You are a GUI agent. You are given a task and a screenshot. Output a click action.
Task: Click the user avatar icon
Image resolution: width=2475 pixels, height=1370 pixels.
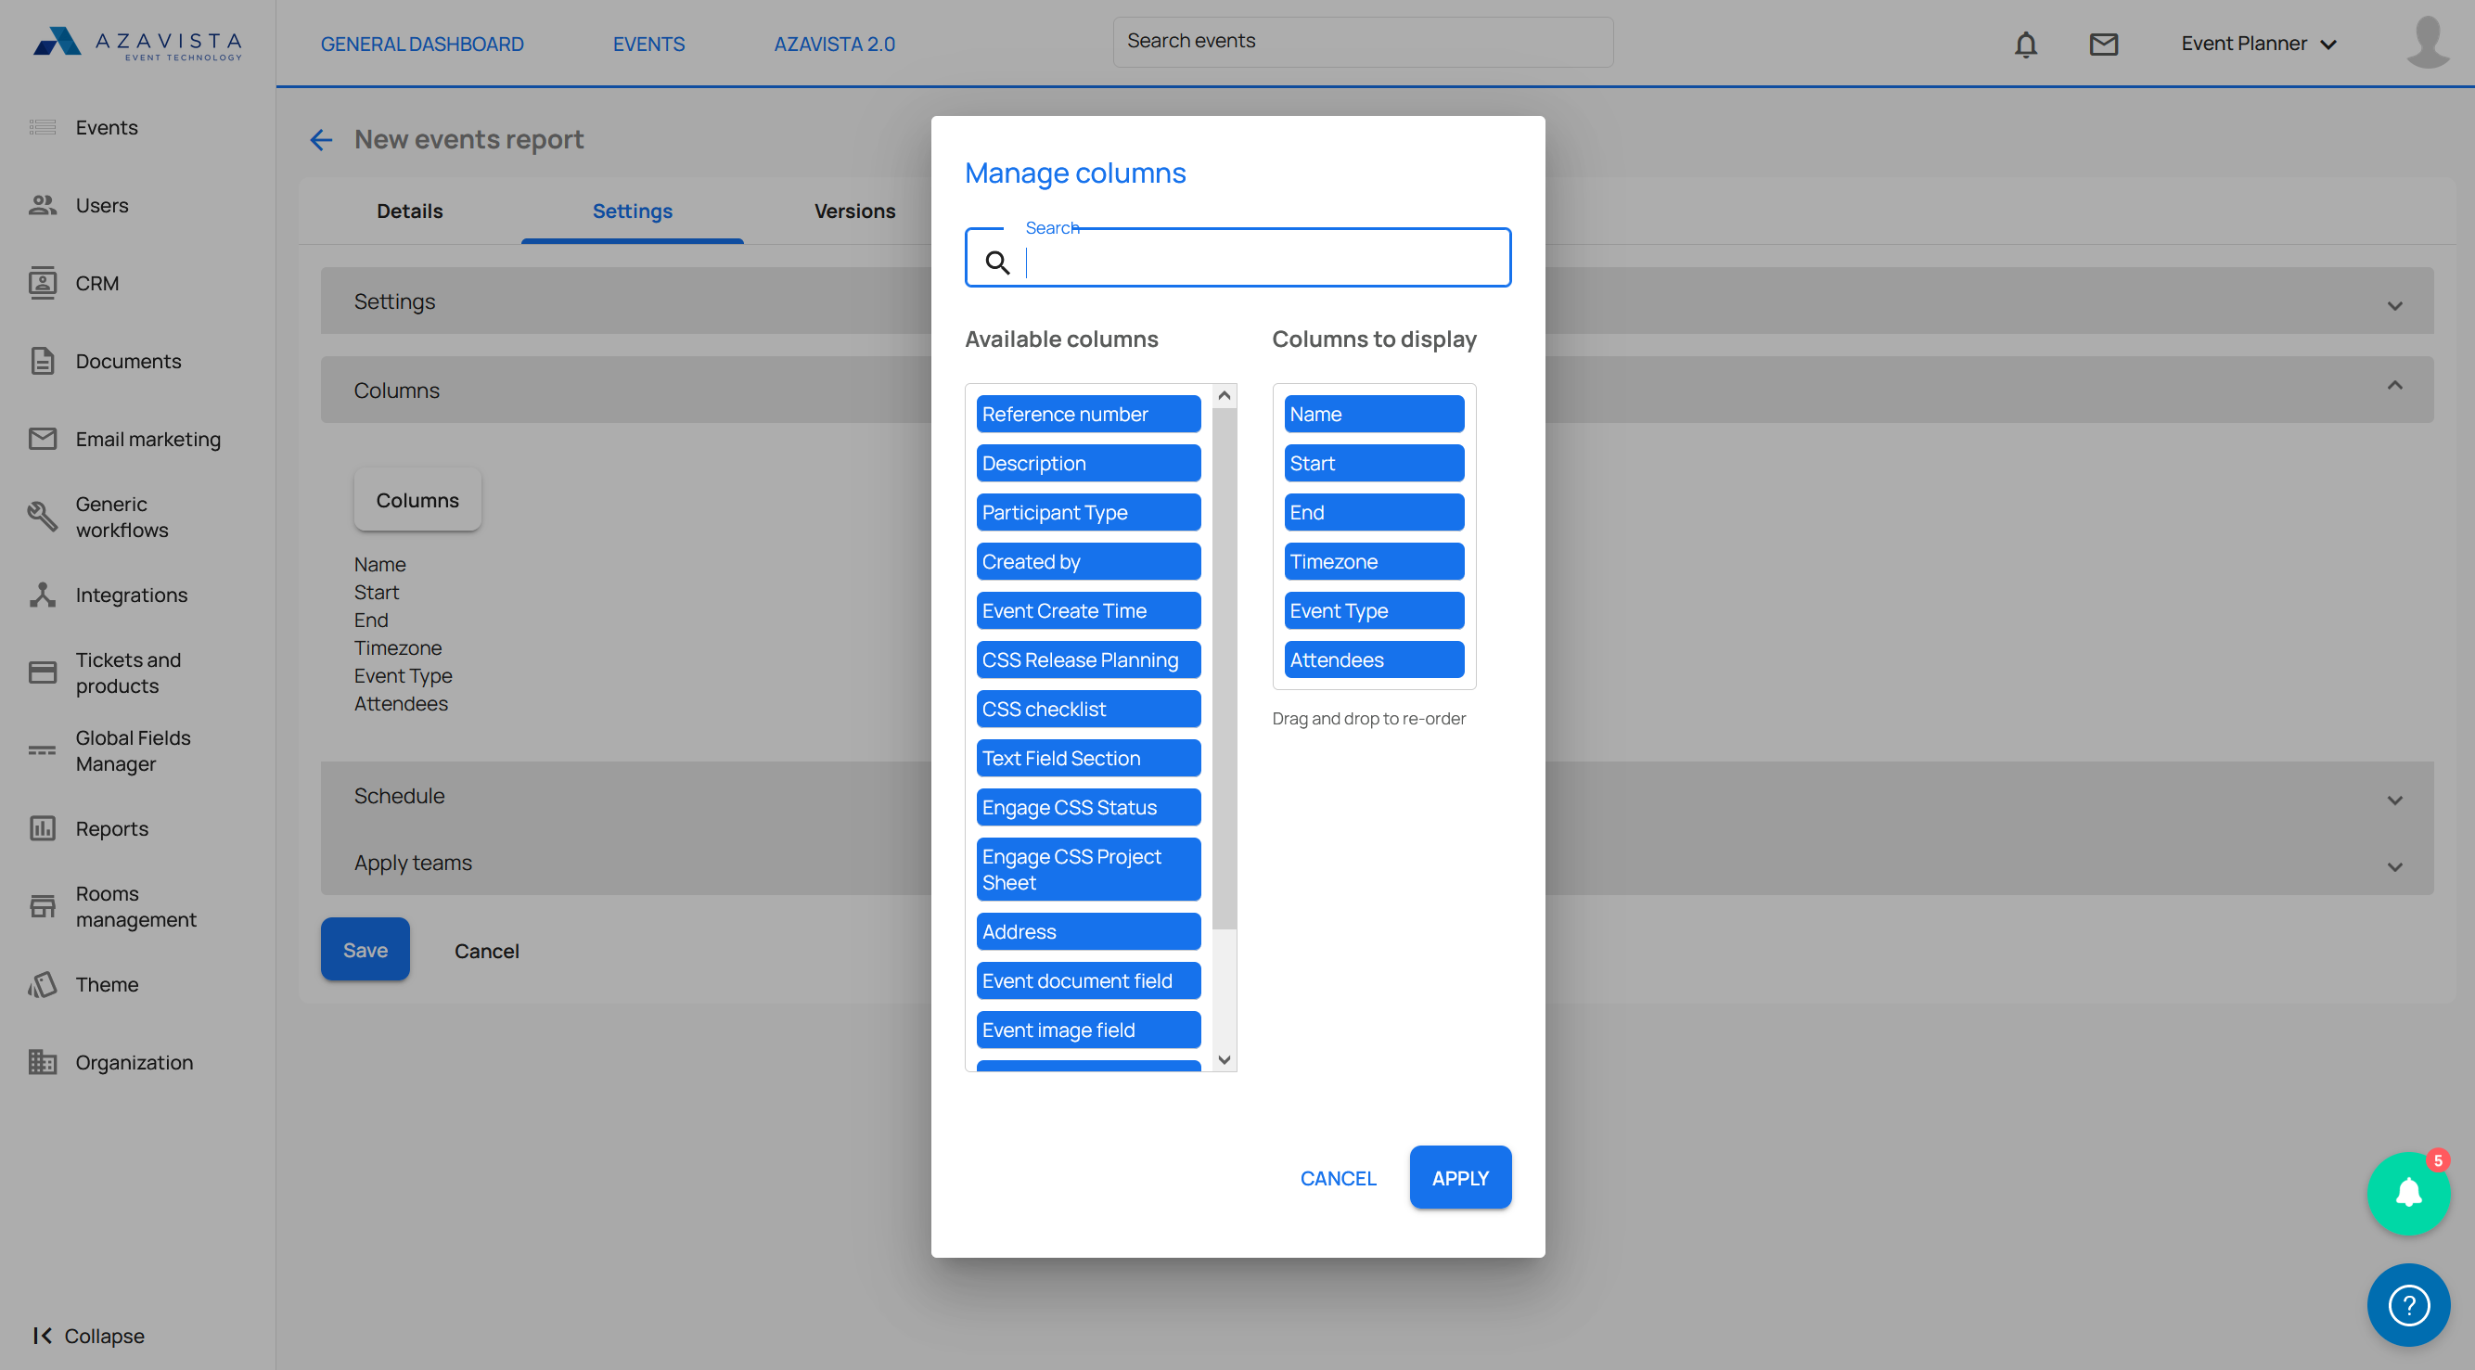(x=2428, y=42)
